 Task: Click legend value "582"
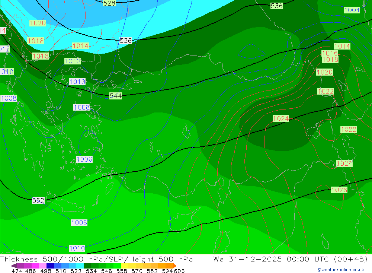point(152,271)
